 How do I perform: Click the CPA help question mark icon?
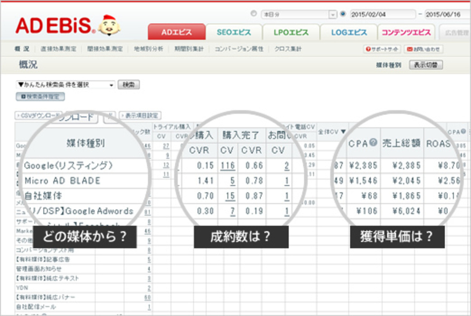coord(372,143)
